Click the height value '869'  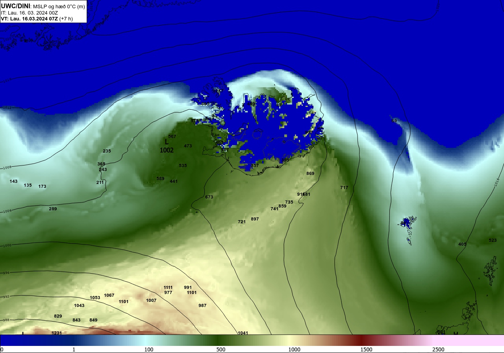[310, 173]
